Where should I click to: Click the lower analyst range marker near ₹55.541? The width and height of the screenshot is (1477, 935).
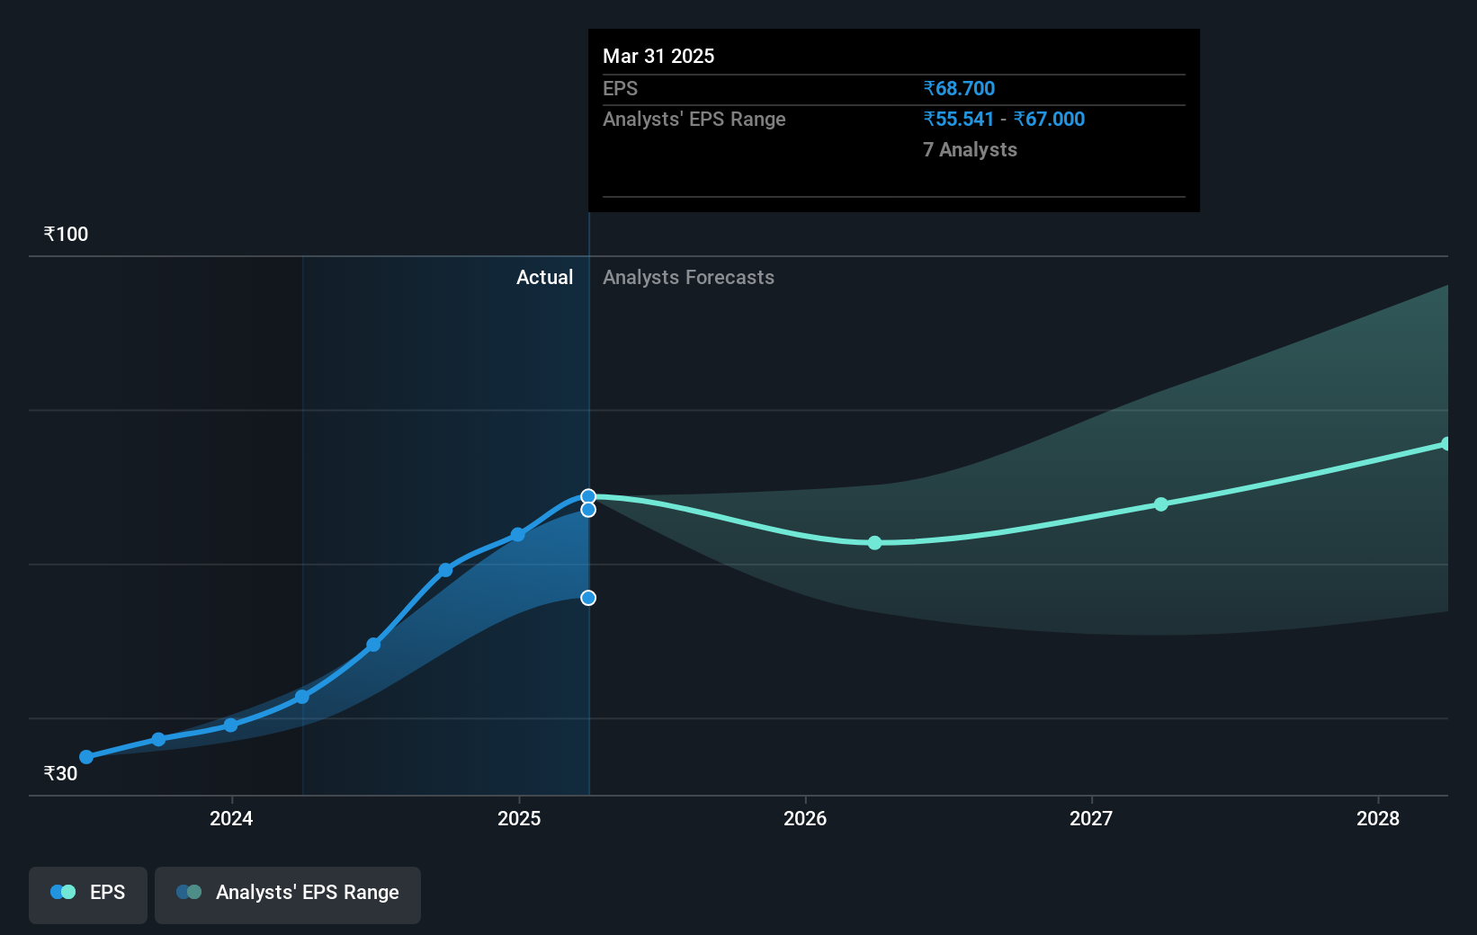click(x=588, y=598)
